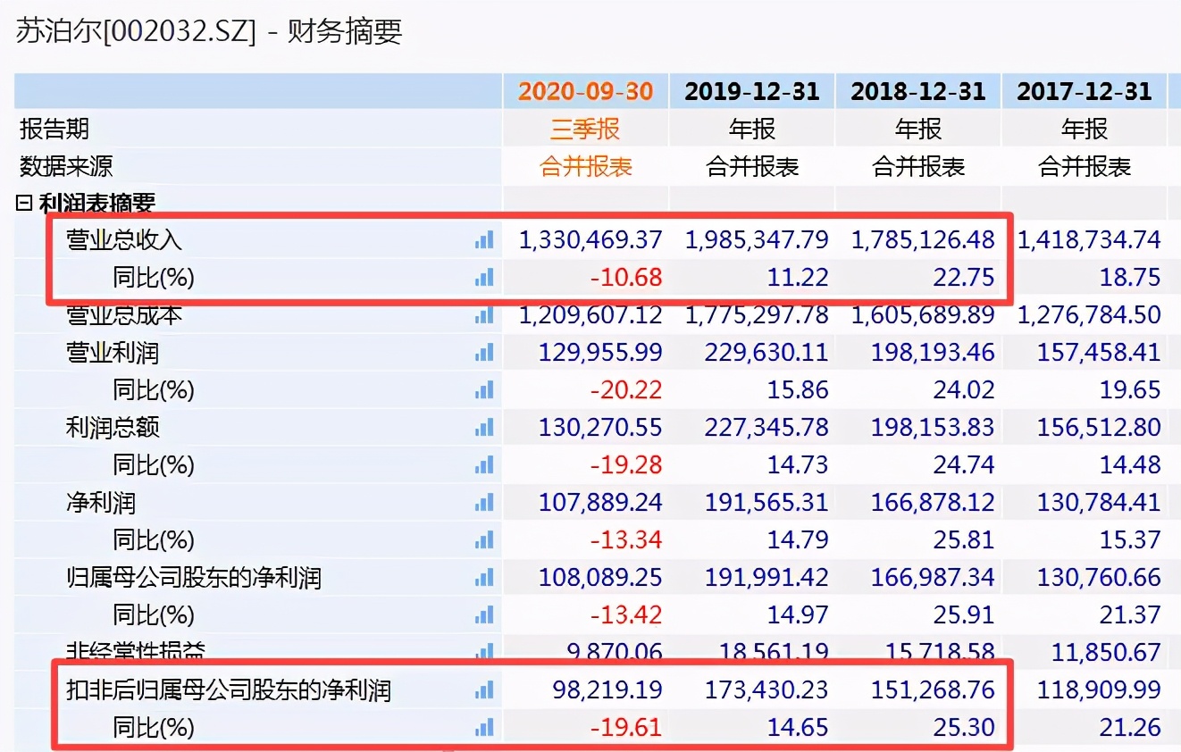Click 年报 under the 2019-12-31 column

(752, 130)
